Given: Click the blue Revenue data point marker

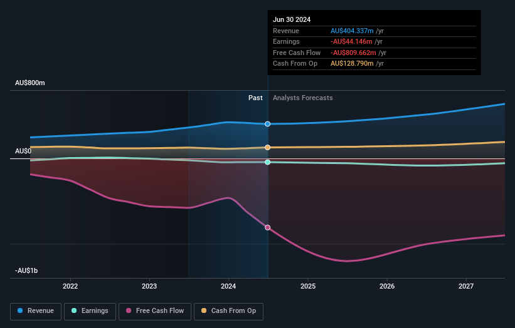Looking at the screenshot, I should pos(268,124).
